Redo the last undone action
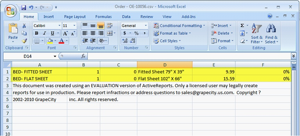Image resolution: width=300 pixels, height=136 pixels. [x=42, y=8]
